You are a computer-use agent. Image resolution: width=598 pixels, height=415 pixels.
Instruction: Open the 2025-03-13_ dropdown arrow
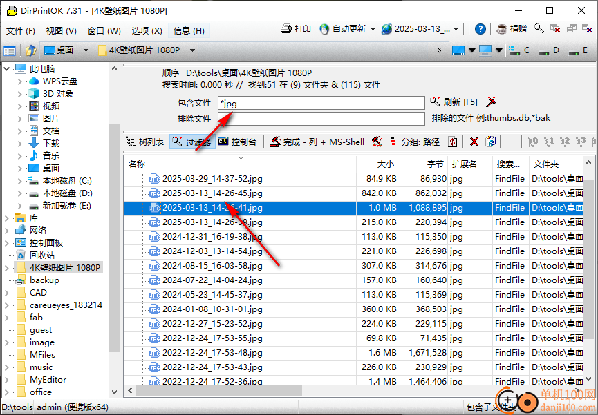456,29
